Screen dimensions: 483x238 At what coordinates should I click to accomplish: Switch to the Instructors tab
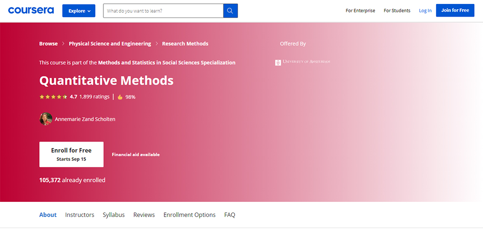(80, 215)
